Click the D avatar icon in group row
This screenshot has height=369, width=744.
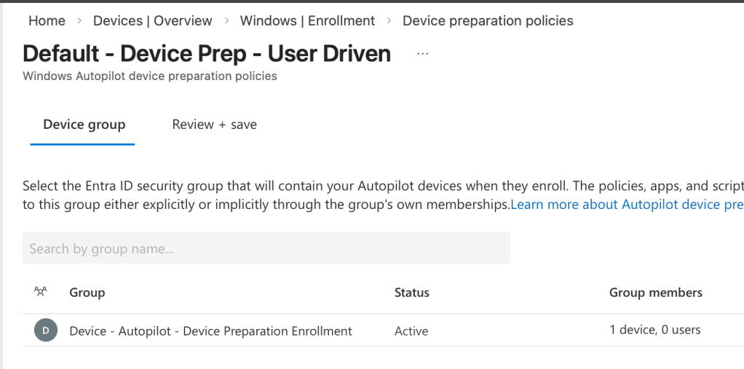[45, 330]
